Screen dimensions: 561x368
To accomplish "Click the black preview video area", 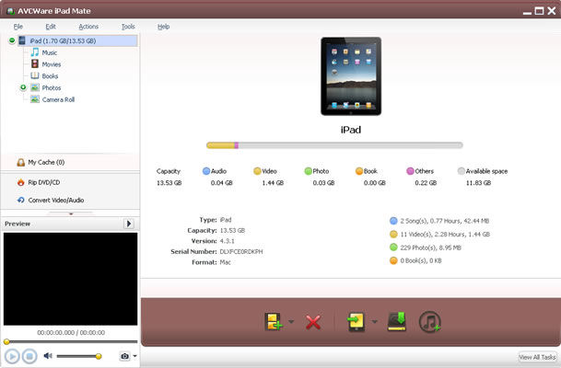I will click(x=71, y=279).
